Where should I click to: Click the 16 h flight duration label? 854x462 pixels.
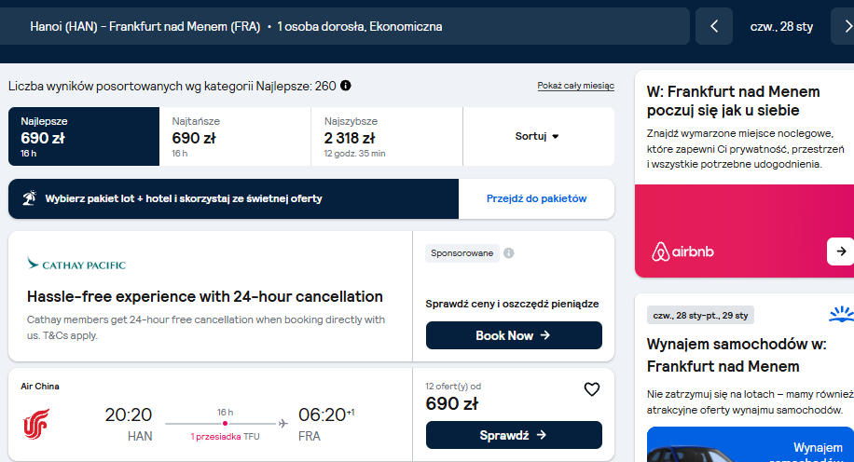(x=225, y=412)
